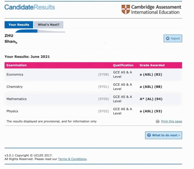194x169 pixels.
Task: Click the candidate surname ZHU
Action: (9, 36)
